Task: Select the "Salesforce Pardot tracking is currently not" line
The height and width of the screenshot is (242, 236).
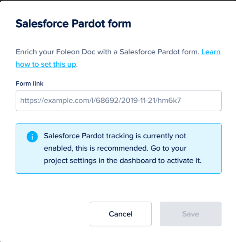Action: pos(115,136)
